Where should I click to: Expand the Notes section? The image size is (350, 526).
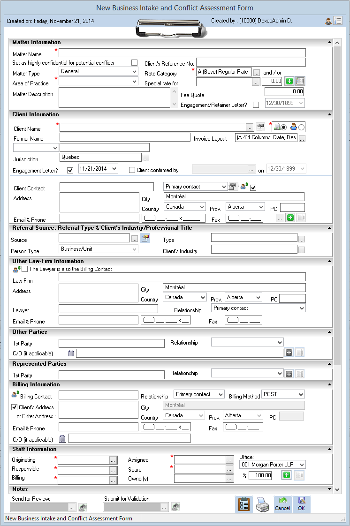(x=329, y=489)
